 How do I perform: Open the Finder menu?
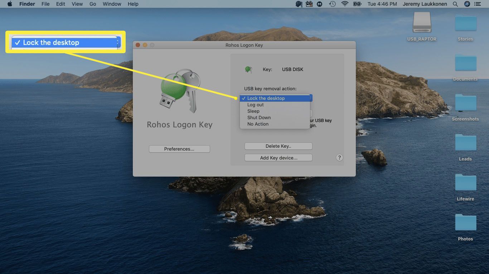(27, 4)
